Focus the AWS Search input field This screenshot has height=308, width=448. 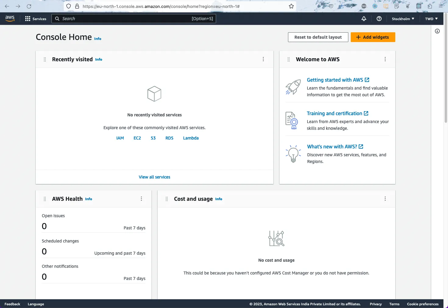pyautogui.click(x=134, y=19)
